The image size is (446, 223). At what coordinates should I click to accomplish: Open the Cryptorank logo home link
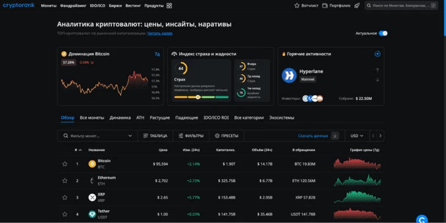19,5
